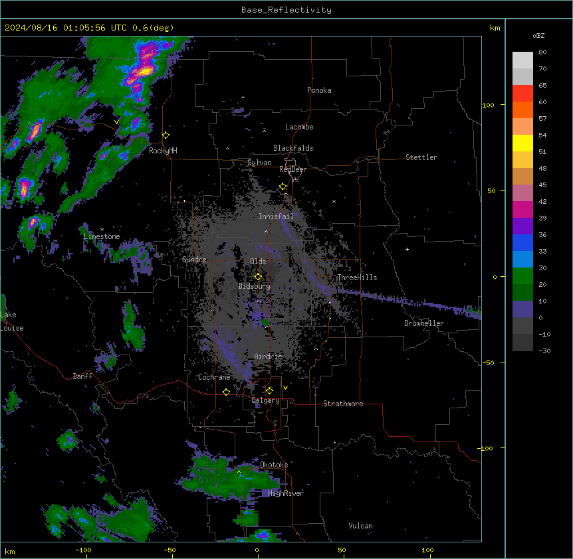Click the Calgary label
This screenshot has height=559, width=573.
(x=266, y=400)
